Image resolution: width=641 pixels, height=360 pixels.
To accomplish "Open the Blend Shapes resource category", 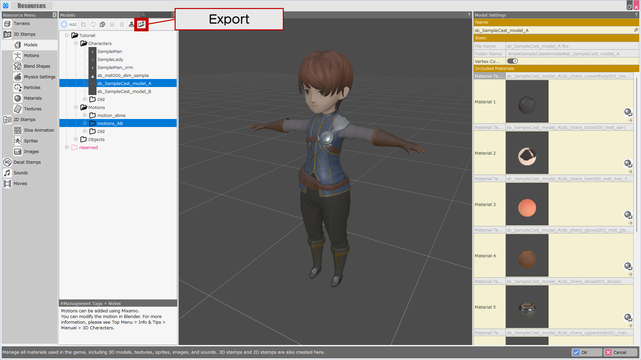I will (x=37, y=66).
